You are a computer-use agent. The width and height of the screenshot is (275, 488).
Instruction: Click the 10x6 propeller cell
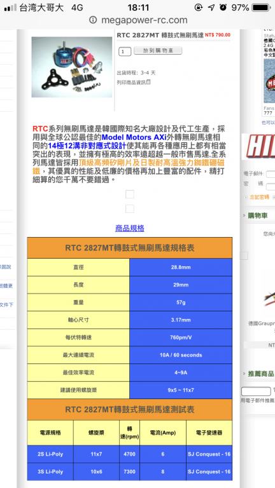click(96, 471)
